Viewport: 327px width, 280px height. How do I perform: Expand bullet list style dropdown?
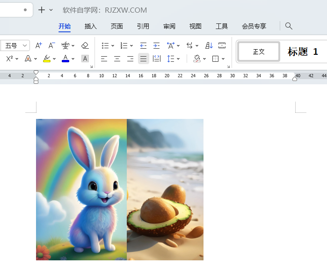tap(113, 45)
